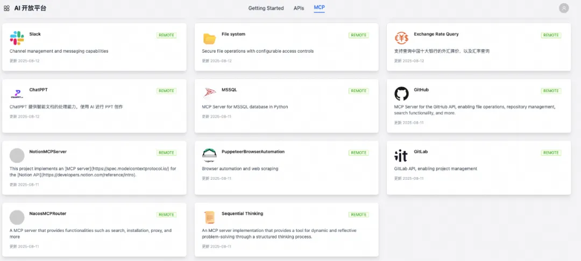The image size is (581, 261).
Task: Click the REMOTE badge on GitHub card
Action: pyautogui.click(x=551, y=91)
